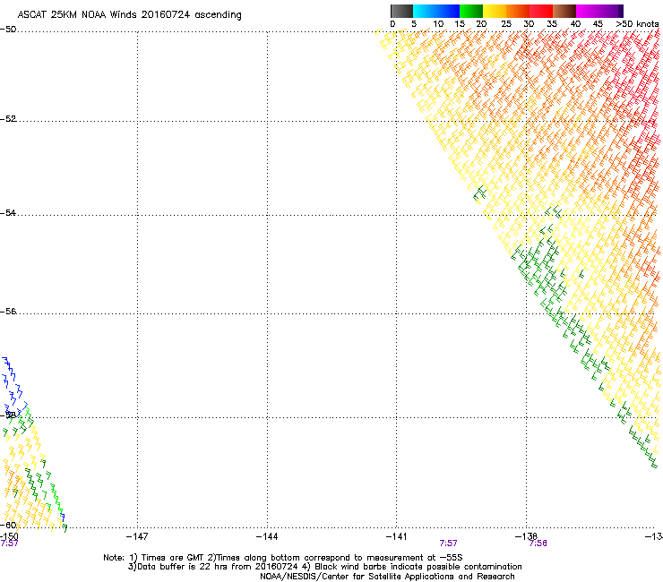Click the purple 7:57 stamp under -150
Screen dimensions: 663x582
[x=9, y=543]
